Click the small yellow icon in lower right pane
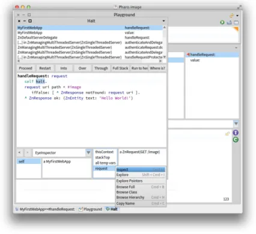 coord(227,134)
